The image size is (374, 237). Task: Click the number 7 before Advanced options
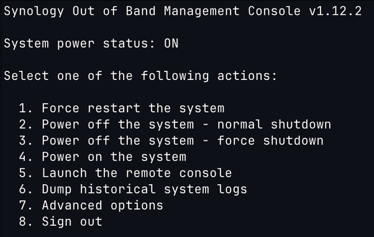pos(23,205)
